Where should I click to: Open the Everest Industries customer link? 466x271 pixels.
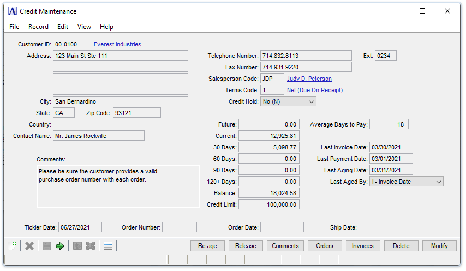pos(117,44)
